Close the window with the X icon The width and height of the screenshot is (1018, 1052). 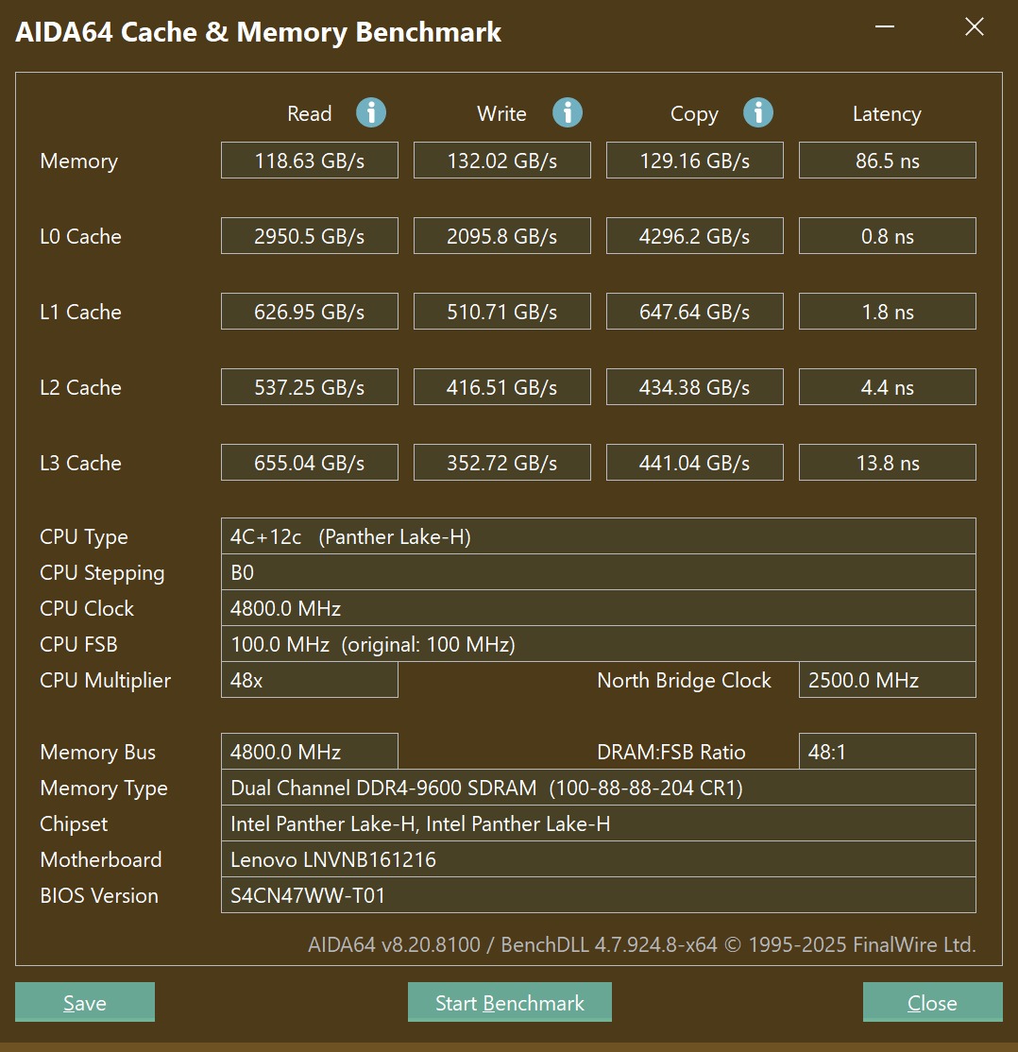[974, 27]
